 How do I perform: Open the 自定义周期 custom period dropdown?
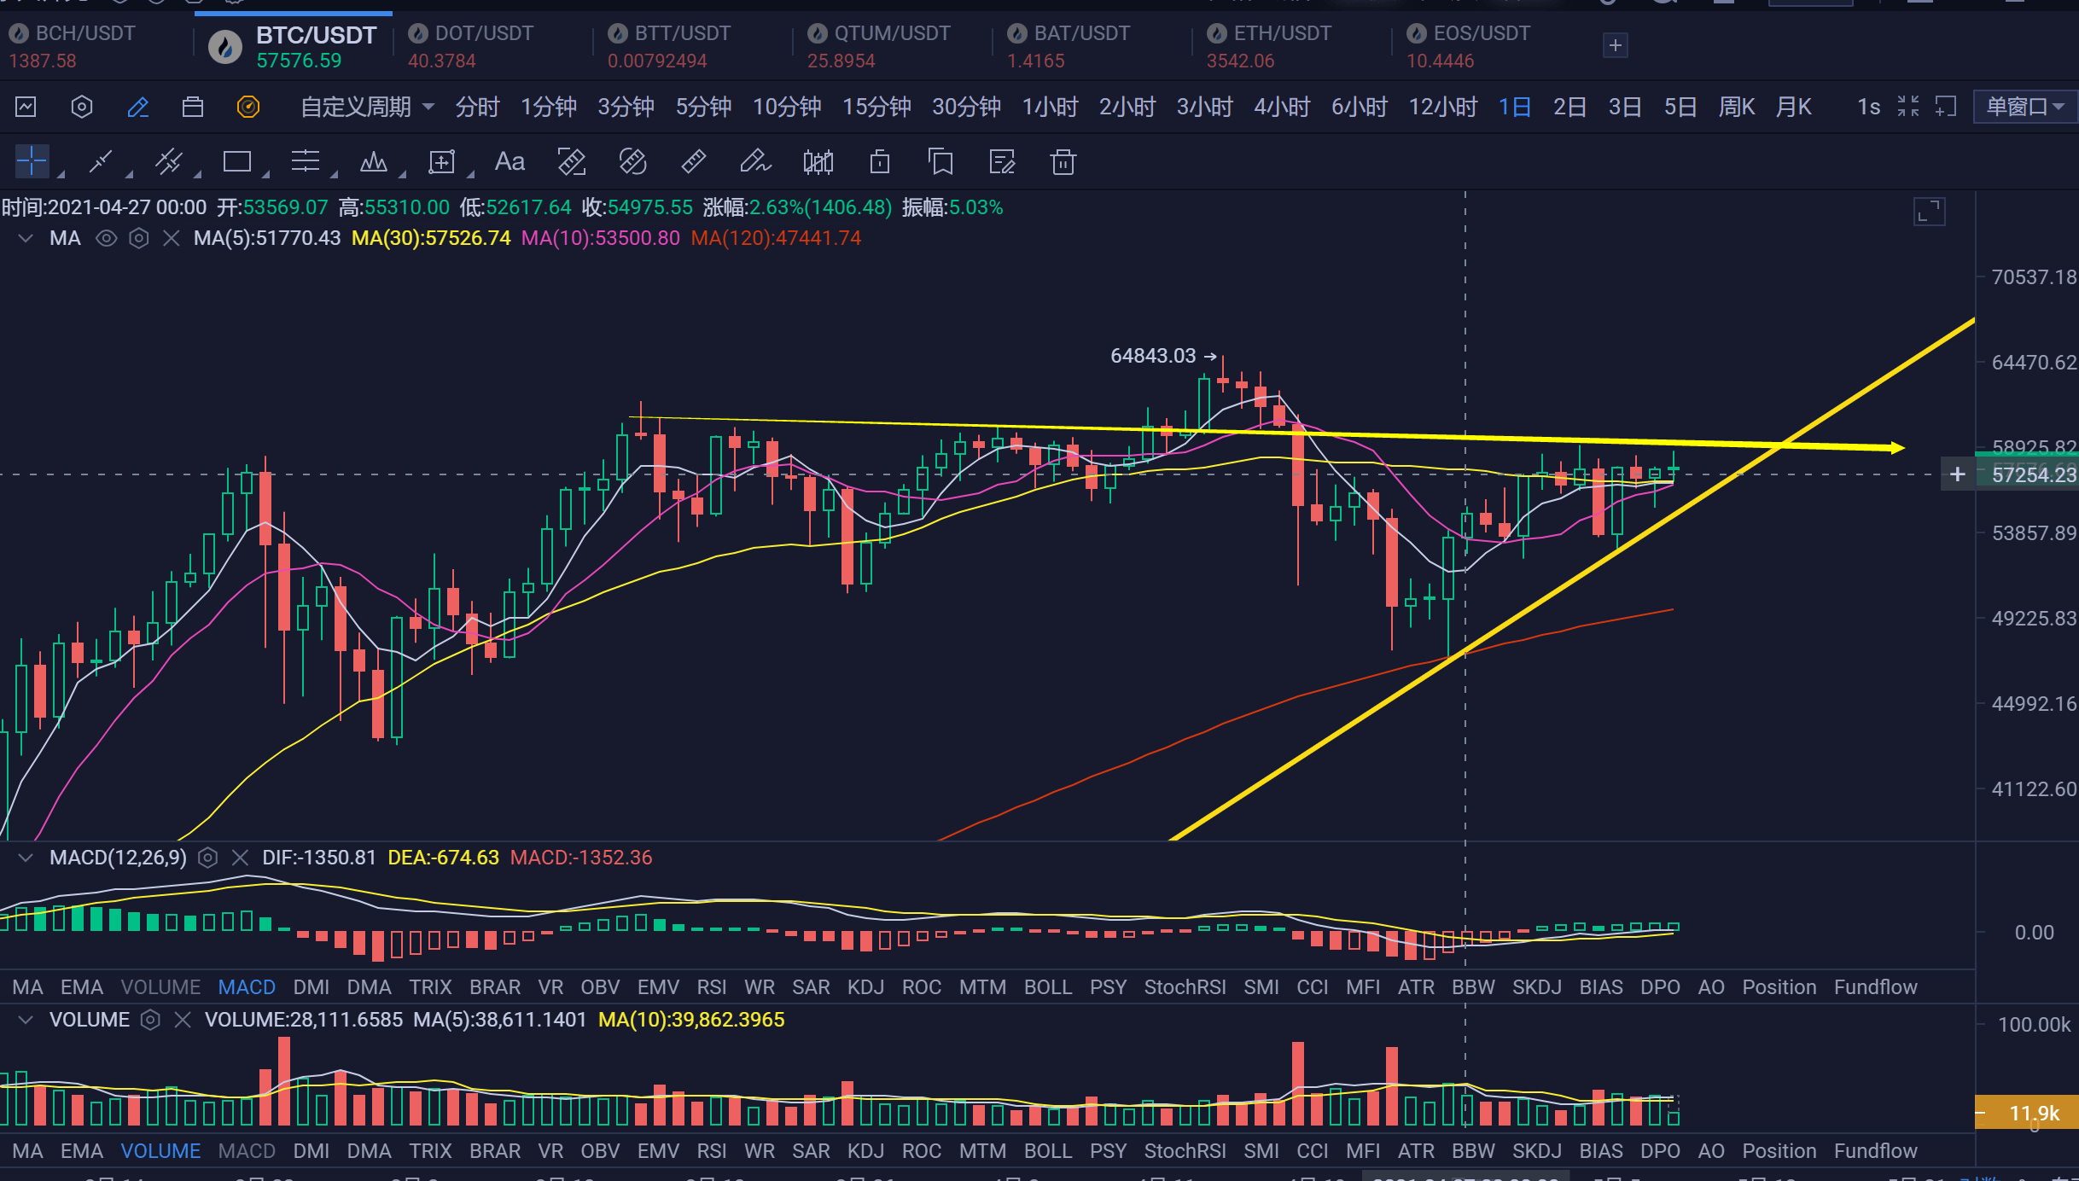point(367,107)
